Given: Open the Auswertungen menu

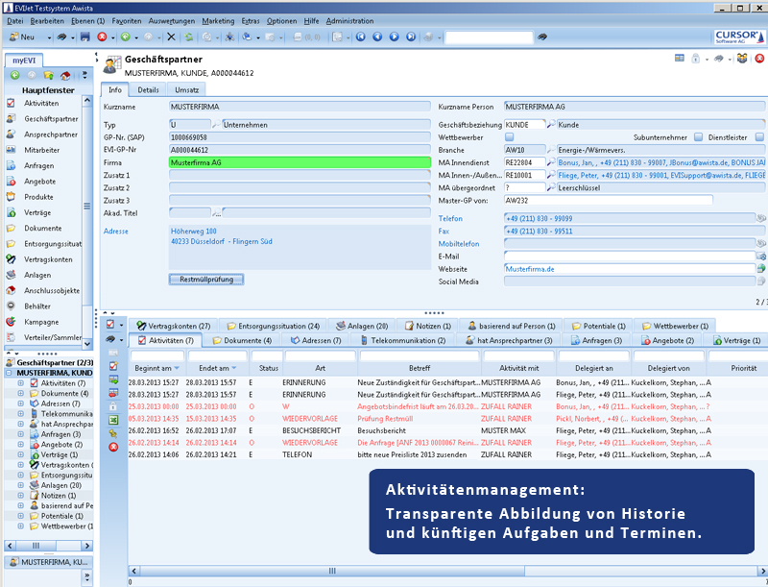Looking at the screenshot, I should pyautogui.click(x=172, y=20).
